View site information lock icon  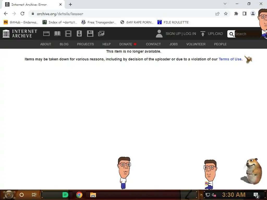tap(33, 14)
